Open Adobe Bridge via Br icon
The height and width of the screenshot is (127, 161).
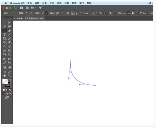coord(21,8)
